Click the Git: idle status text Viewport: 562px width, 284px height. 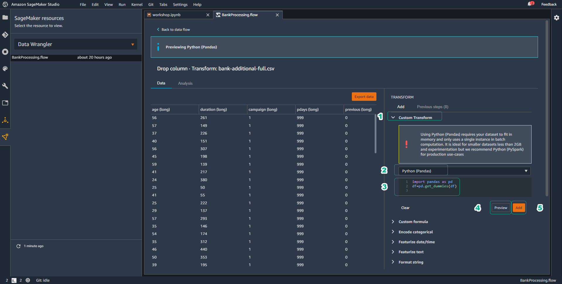coord(43,280)
